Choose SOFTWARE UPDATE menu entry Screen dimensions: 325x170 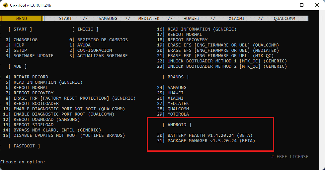click(x=33, y=56)
